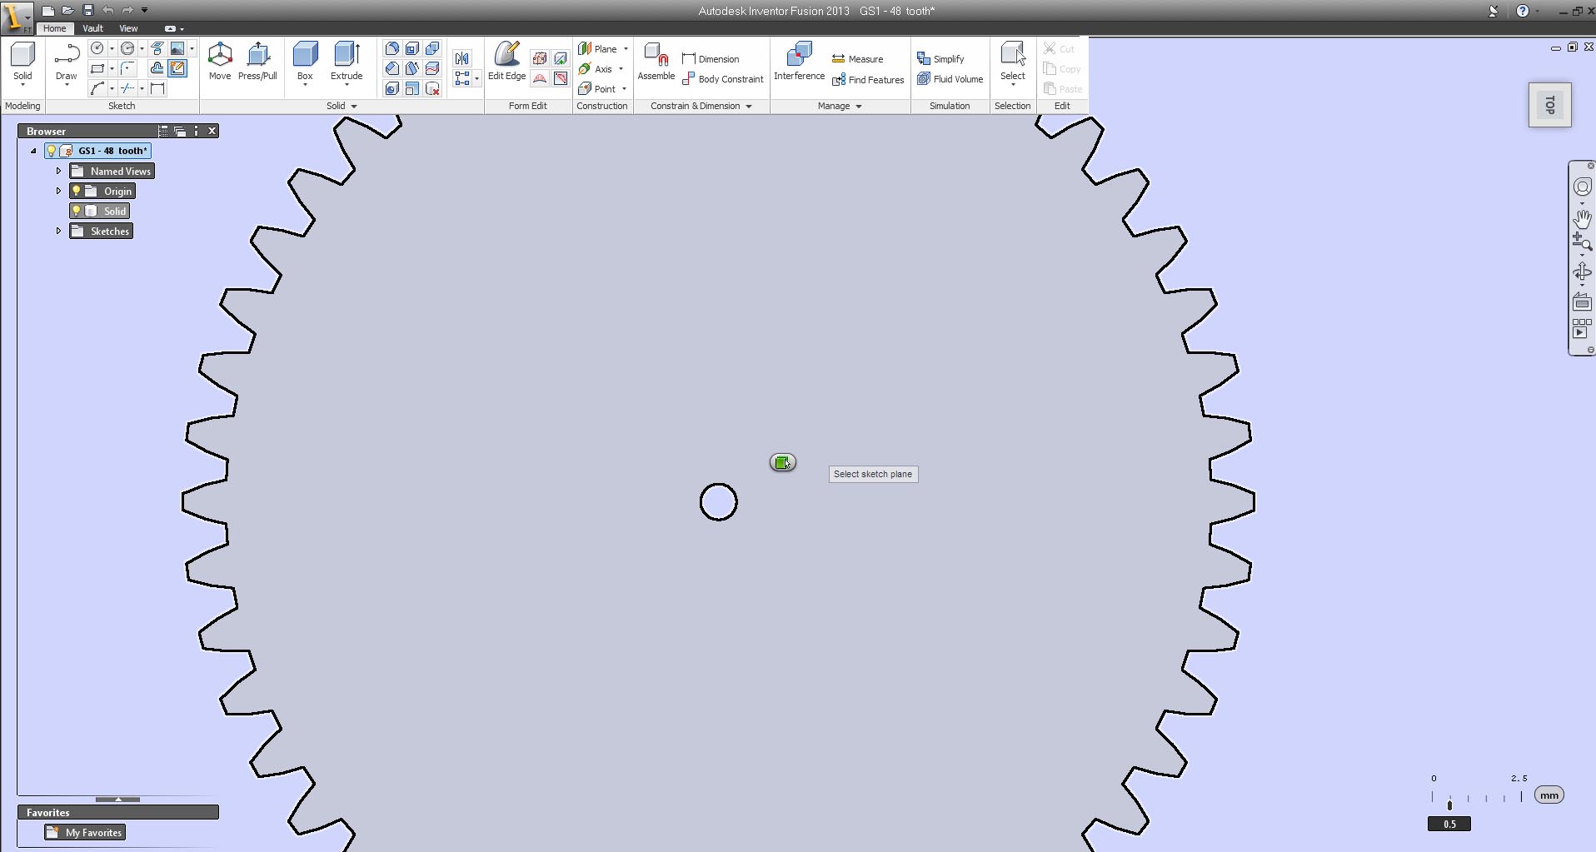The height and width of the screenshot is (852, 1596).
Task: Open the Axis dropdown arrow
Action: [621, 69]
